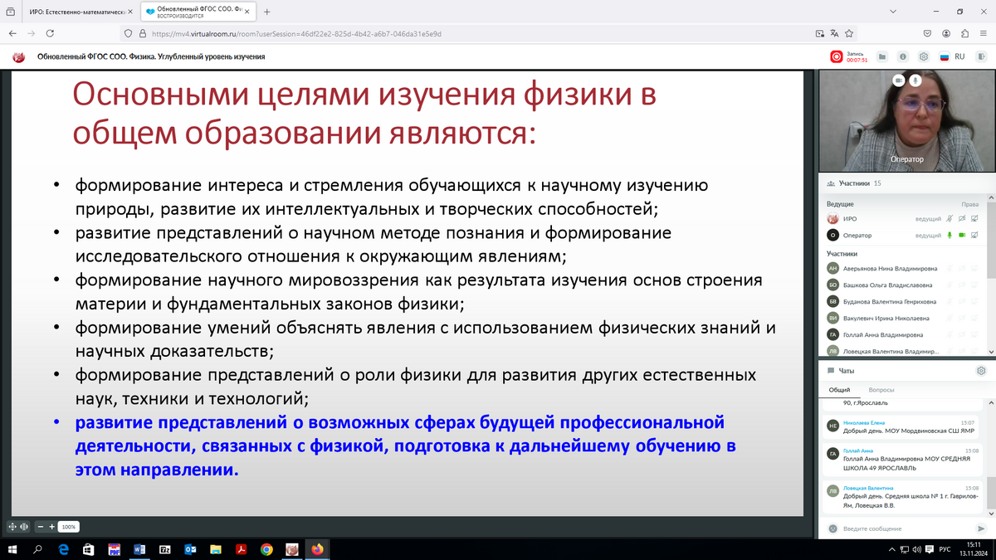Open the room info icon
The image size is (996, 560).
coord(903,56)
